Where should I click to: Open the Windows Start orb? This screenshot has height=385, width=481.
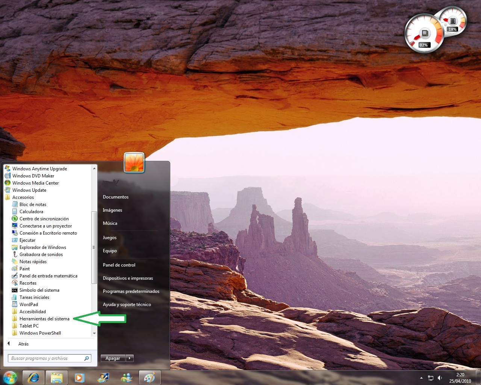[10, 377]
